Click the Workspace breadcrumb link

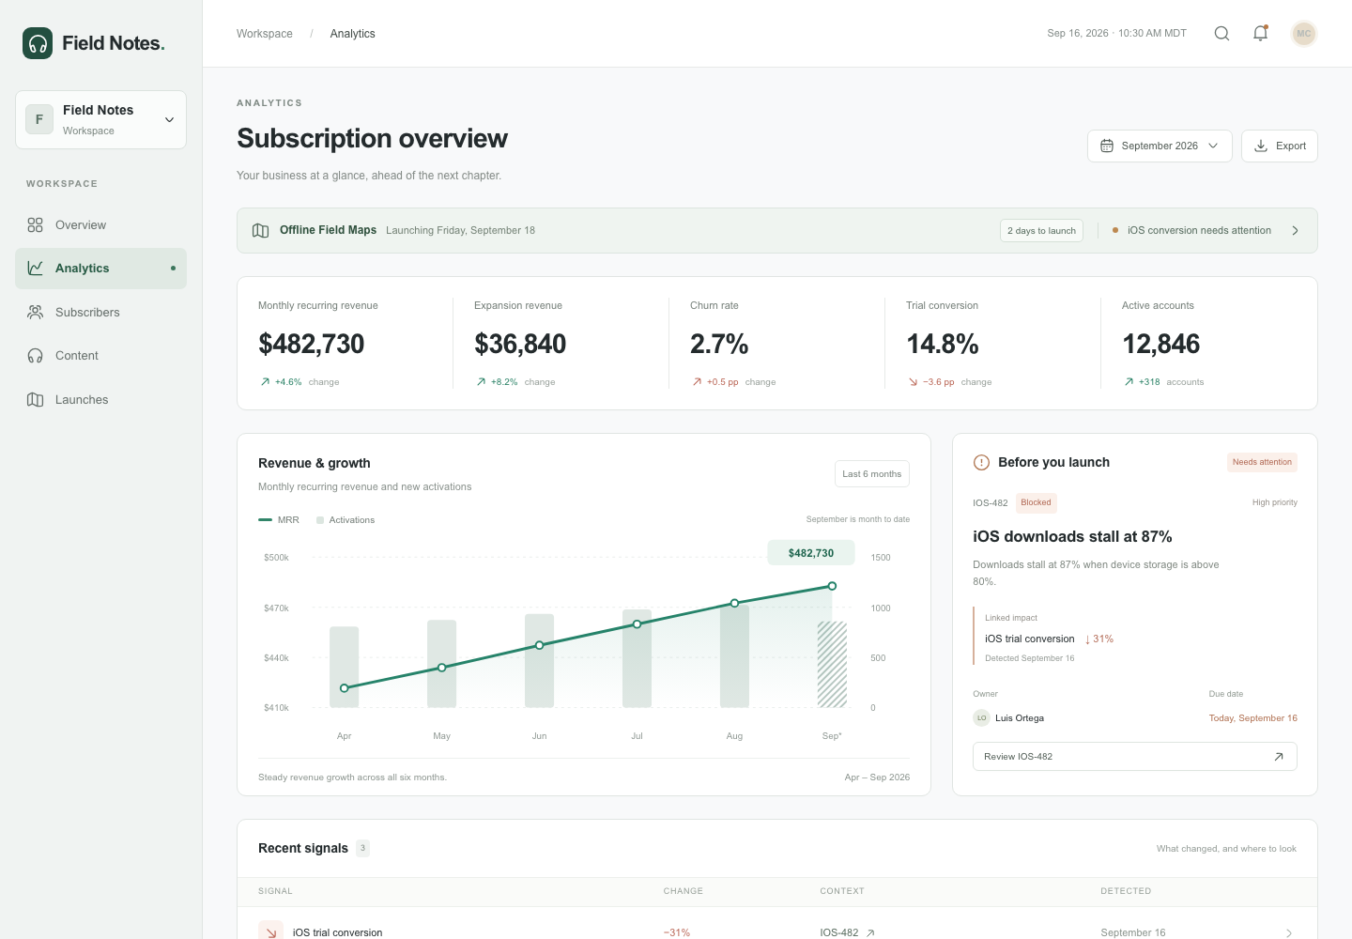point(265,34)
